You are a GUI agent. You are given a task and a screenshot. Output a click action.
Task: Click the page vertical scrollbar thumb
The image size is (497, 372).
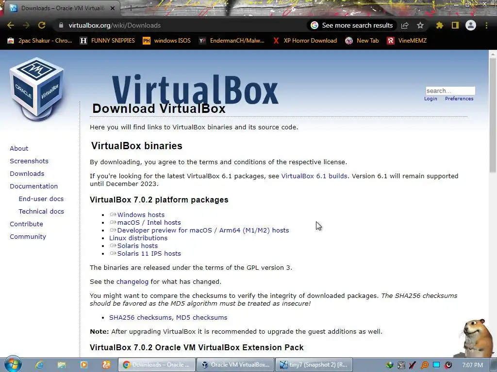click(x=493, y=115)
